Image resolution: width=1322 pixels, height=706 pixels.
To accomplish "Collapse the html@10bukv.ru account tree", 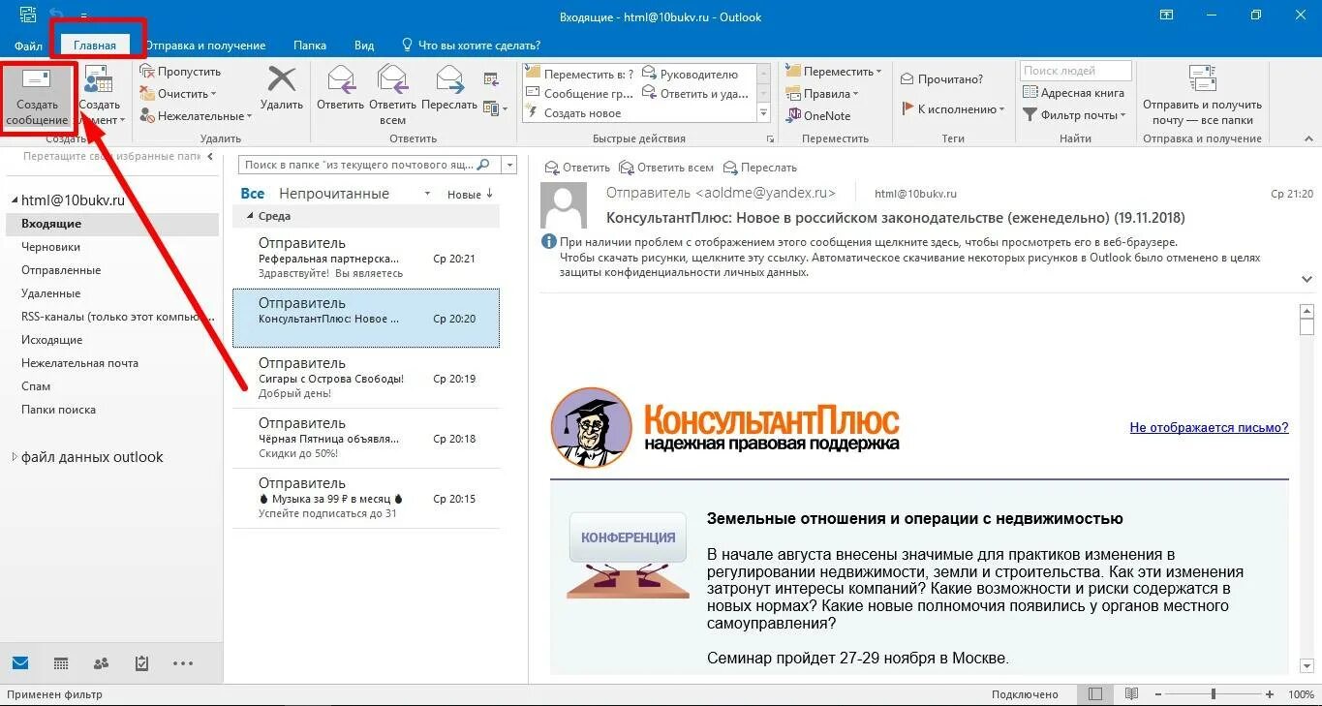I will (x=14, y=200).
